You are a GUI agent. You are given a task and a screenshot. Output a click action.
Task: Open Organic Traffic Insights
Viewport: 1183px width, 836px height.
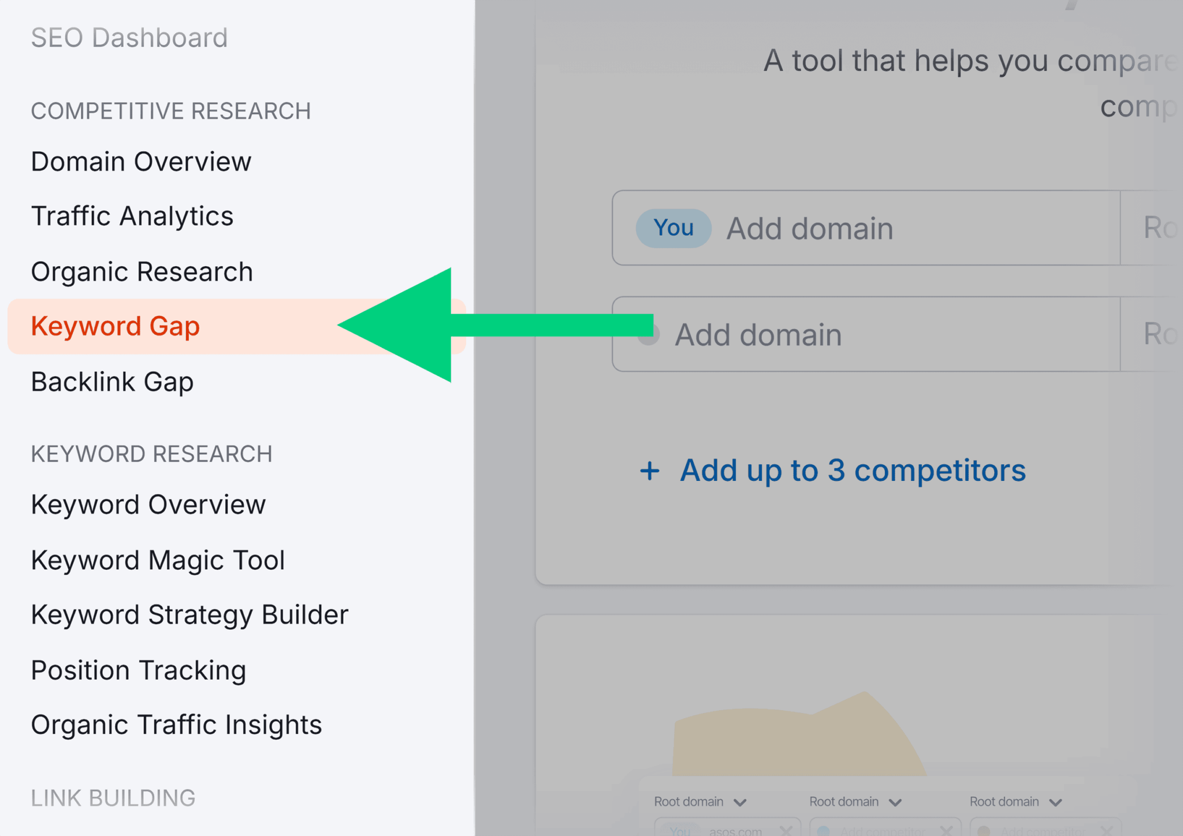click(x=177, y=726)
